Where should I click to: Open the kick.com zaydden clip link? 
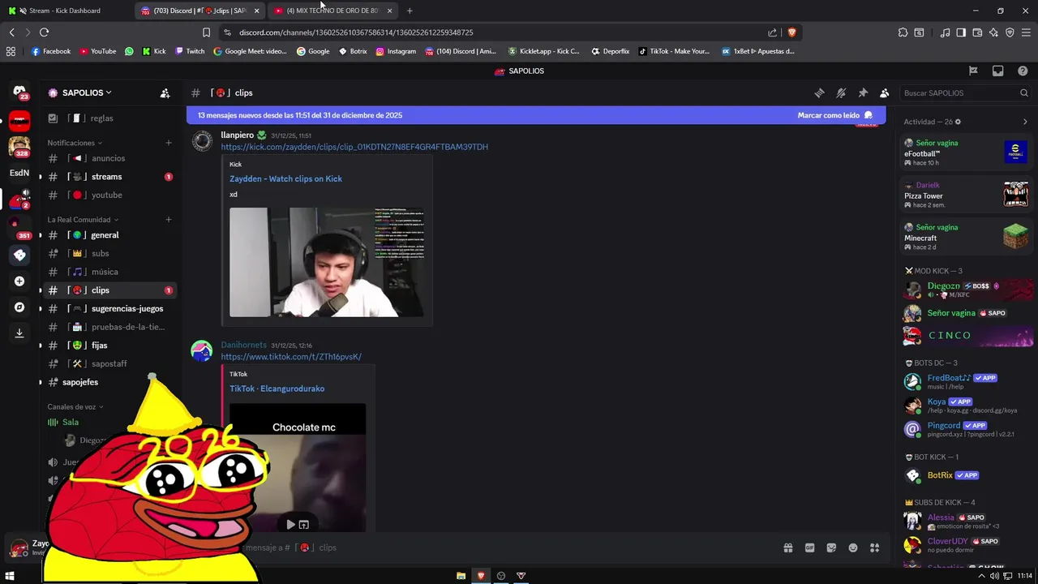[x=354, y=147]
